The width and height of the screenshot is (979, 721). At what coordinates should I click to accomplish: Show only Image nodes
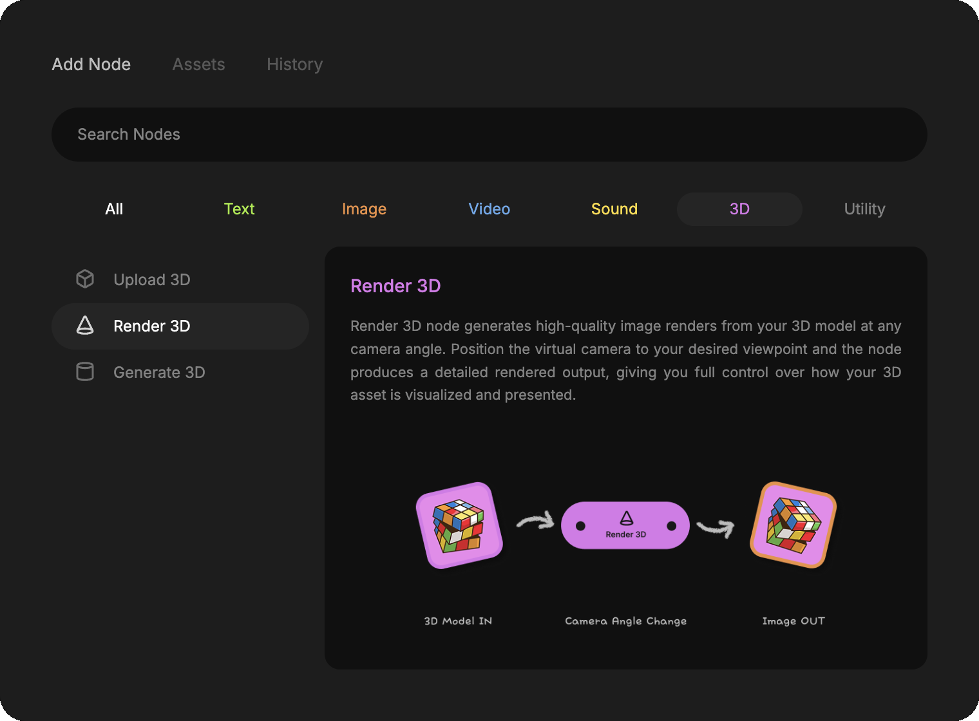click(x=364, y=209)
